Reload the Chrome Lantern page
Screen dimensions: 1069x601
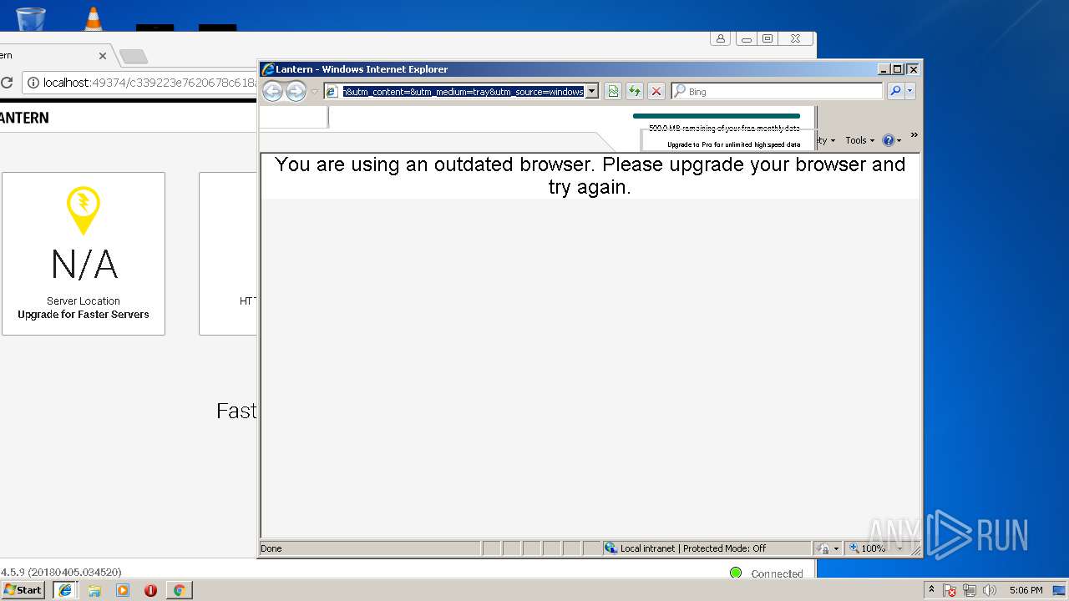[6, 83]
